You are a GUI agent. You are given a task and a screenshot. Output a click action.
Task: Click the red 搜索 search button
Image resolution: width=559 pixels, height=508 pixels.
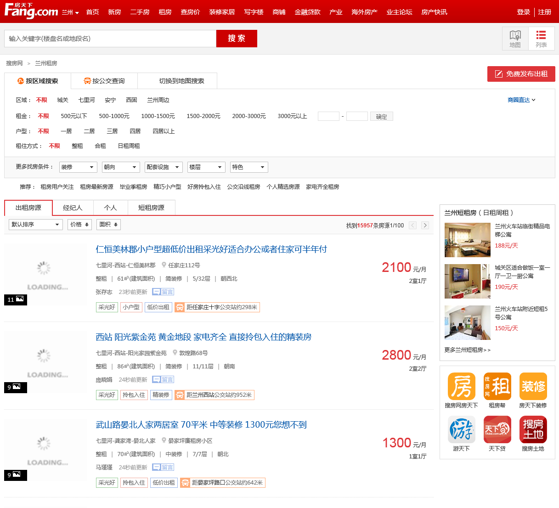tap(237, 39)
